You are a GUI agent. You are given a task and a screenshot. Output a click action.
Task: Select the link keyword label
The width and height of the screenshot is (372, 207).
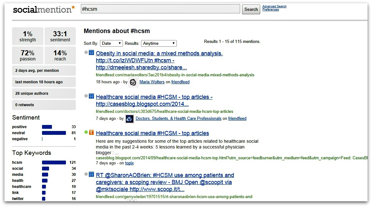pyautogui.click(x=15, y=193)
